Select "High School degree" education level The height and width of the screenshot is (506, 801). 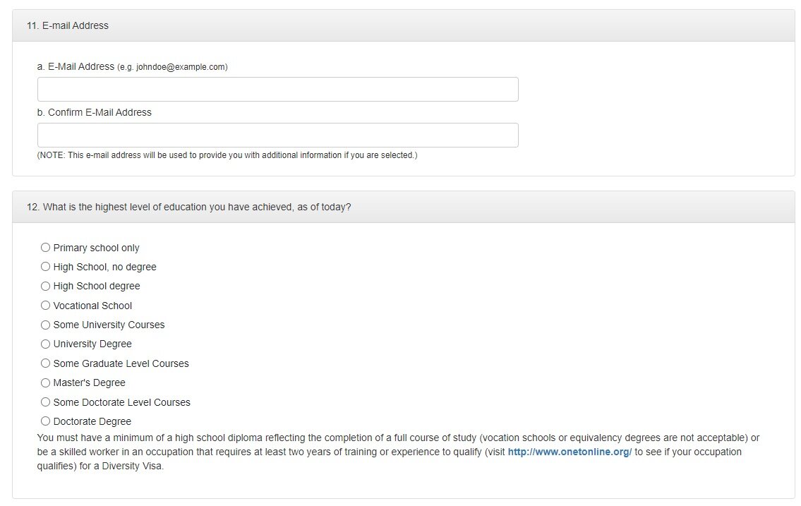46,286
